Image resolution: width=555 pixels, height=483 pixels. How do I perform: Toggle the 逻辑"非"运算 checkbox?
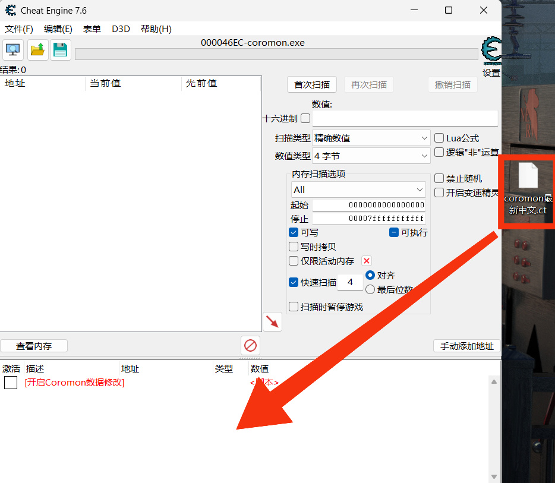coord(439,152)
